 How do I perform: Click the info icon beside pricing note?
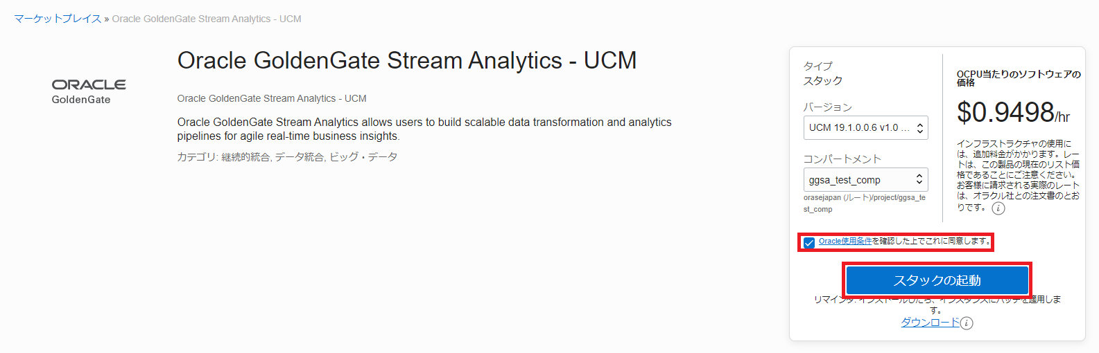(x=998, y=208)
